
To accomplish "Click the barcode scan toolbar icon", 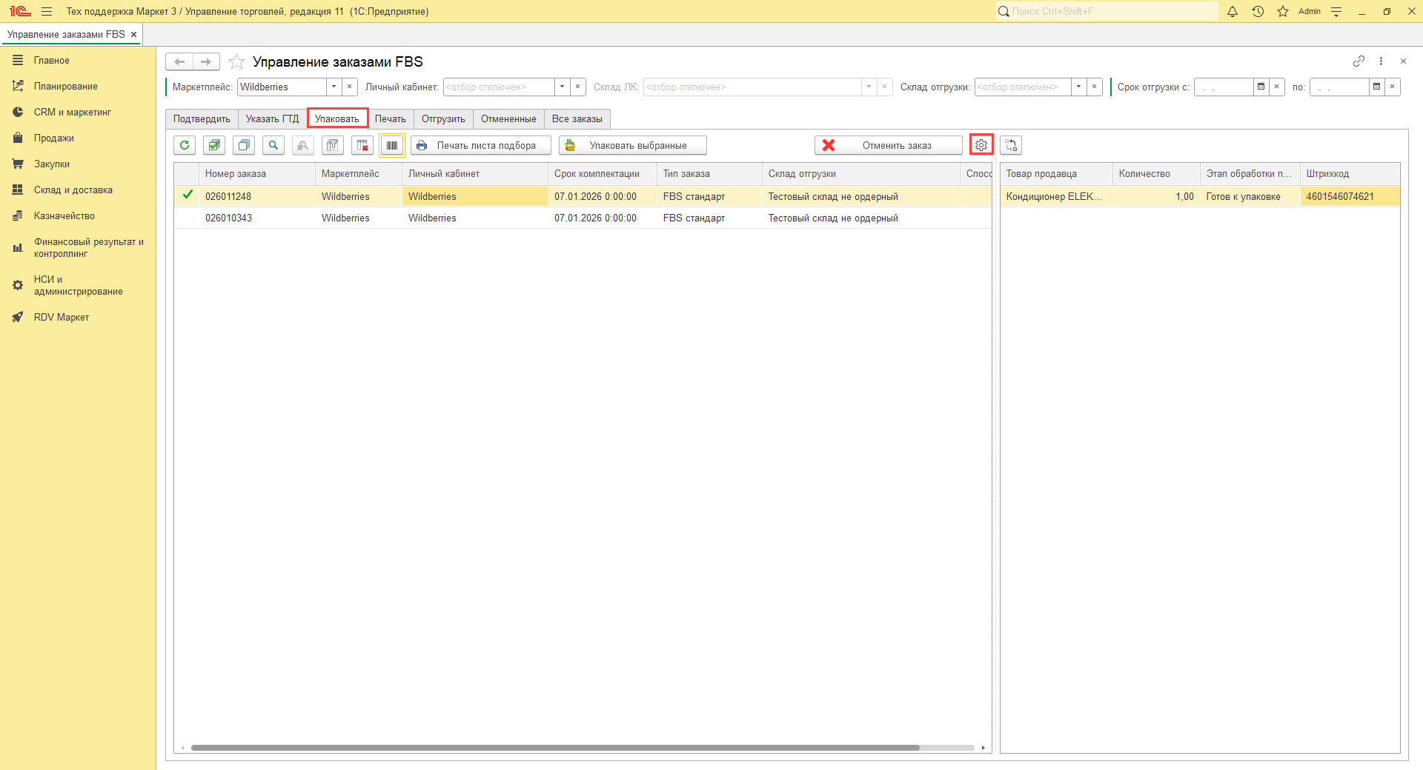I will [392, 145].
